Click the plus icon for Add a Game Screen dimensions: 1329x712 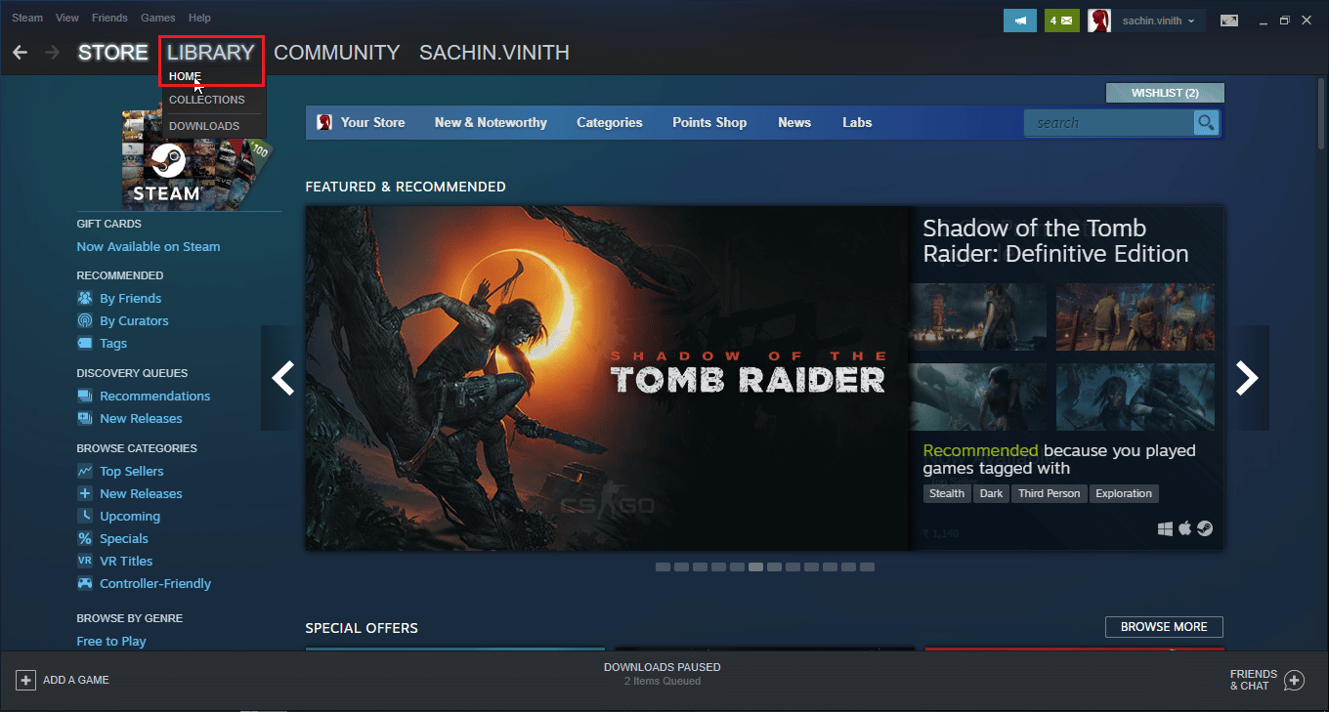coord(25,680)
